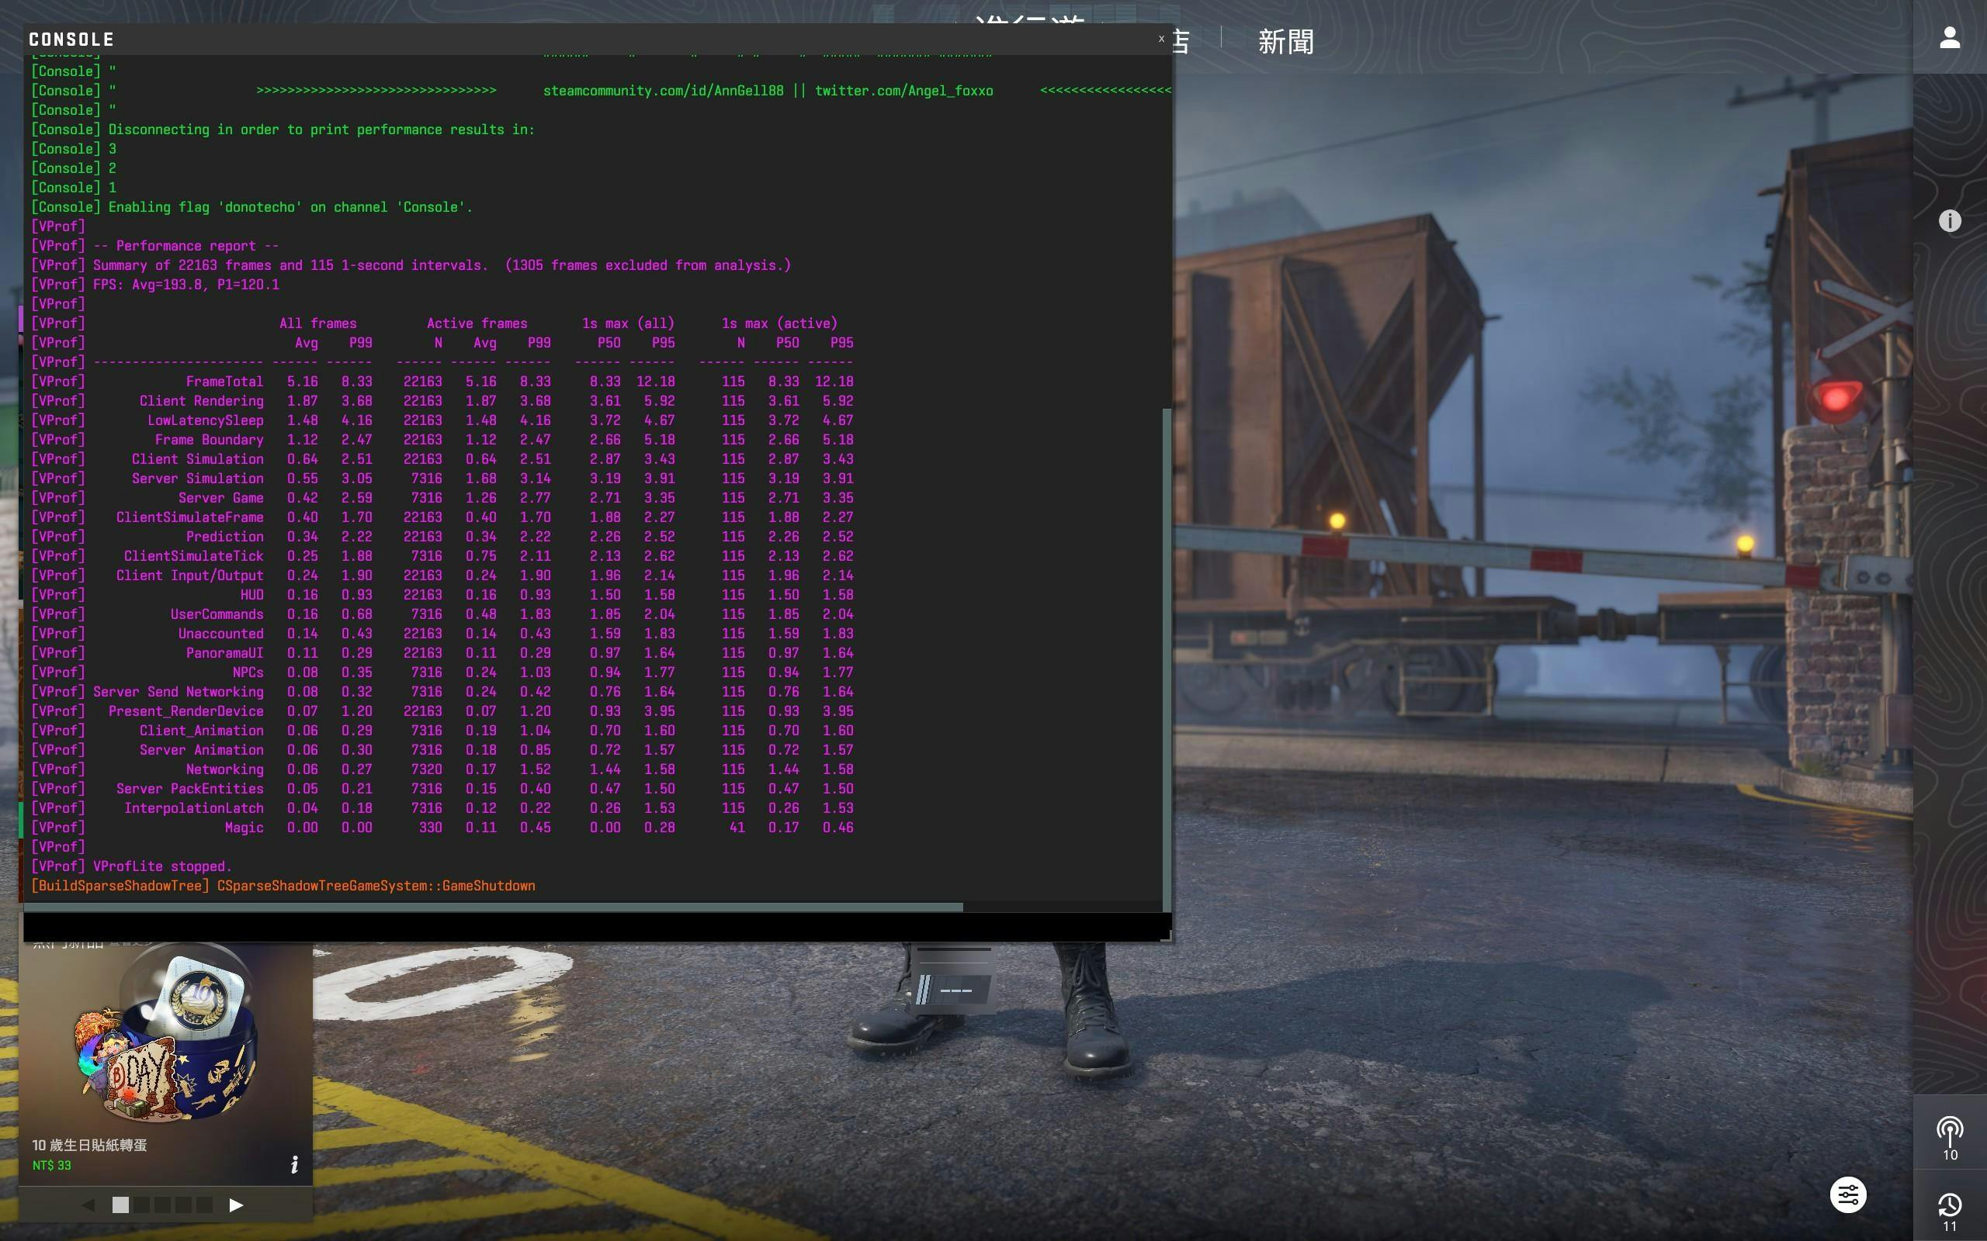The width and height of the screenshot is (1987, 1241).
Task: Open the round sliders settings button
Action: (x=1847, y=1195)
